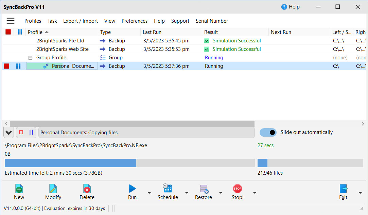This screenshot has height=215, width=368.
Task: Click the red stop icon in column header
Action: click(x=8, y=32)
